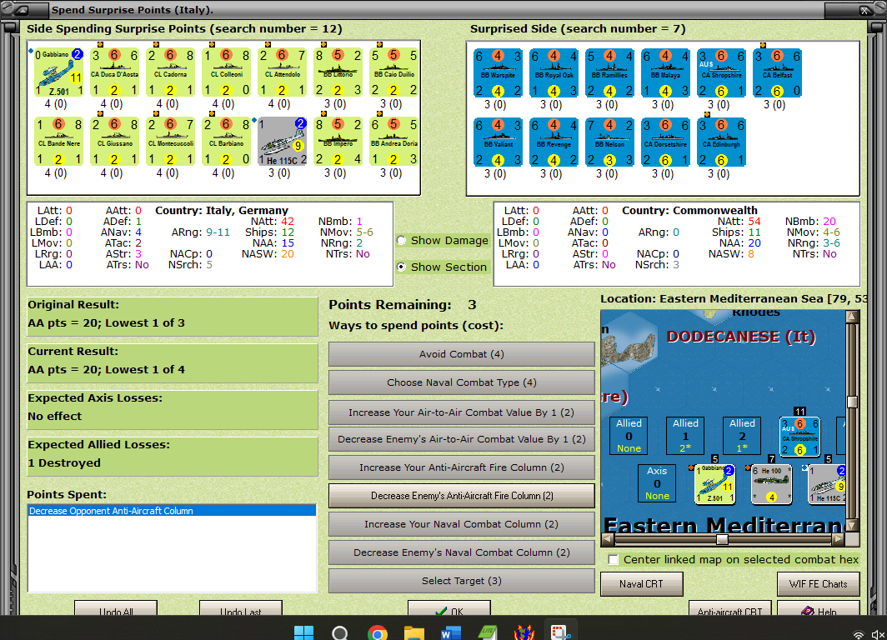Click the Select Target (3) button
This screenshot has height=640, width=887.
(x=462, y=581)
